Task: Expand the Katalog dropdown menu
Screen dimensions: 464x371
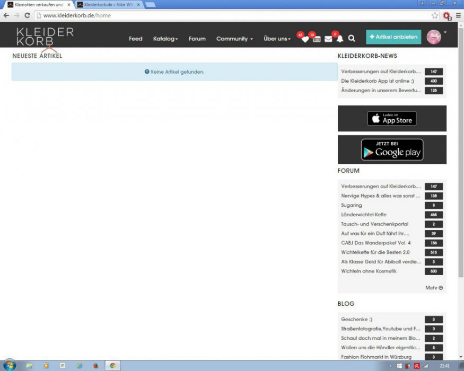Action: [x=165, y=39]
